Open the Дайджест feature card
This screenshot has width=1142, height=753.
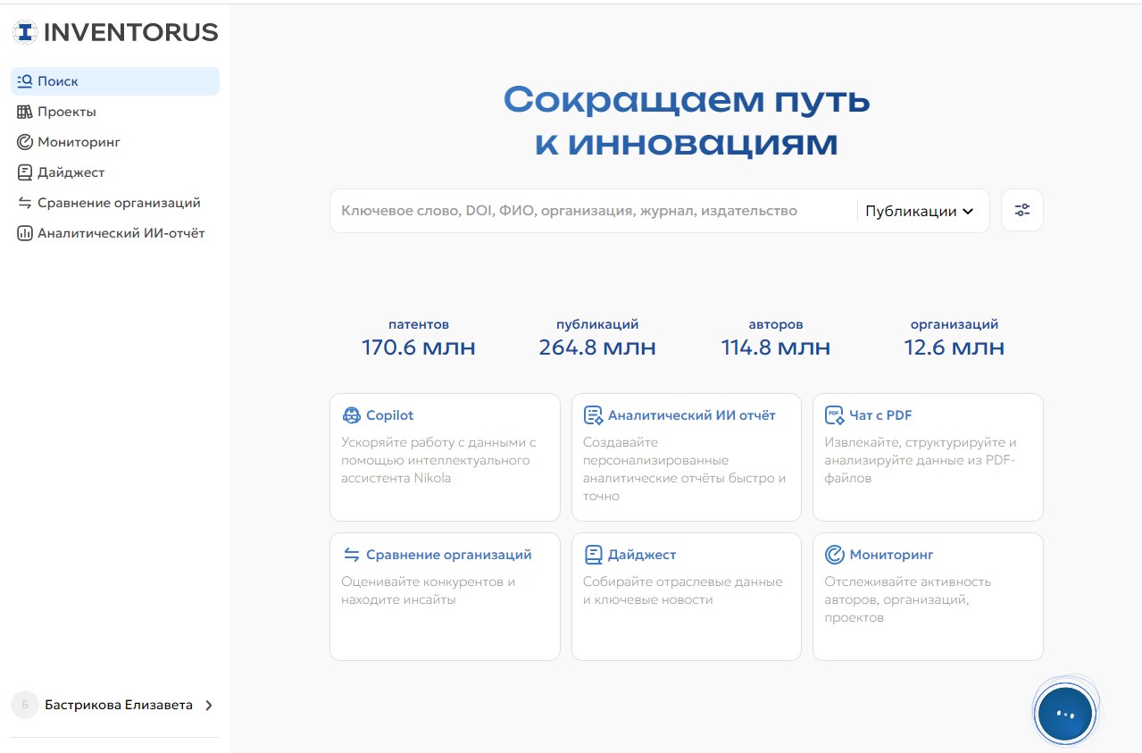[x=686, y=596]
